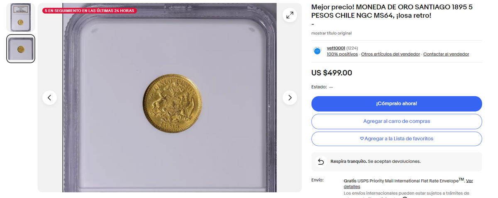The image size is (498, 198).
Task: Add the item with "Agregar a la Lista de favoritos"
Action: pos(396,139)
